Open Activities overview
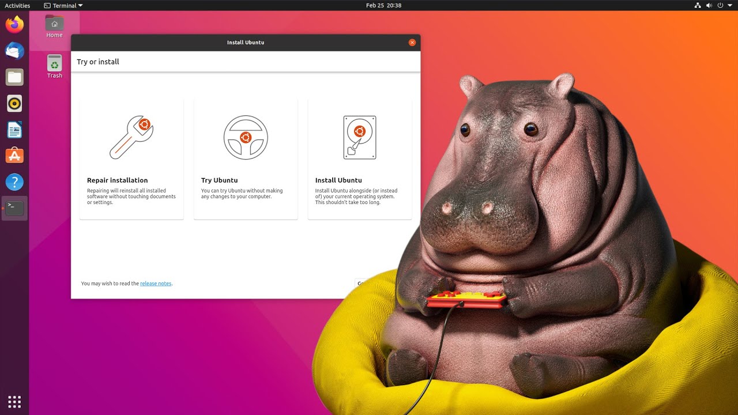The image size is (738, 415). click(x=17, y=5)
